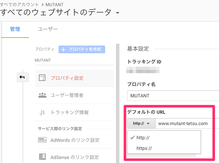Open トラッキング情報 in the sidebar

75,112
